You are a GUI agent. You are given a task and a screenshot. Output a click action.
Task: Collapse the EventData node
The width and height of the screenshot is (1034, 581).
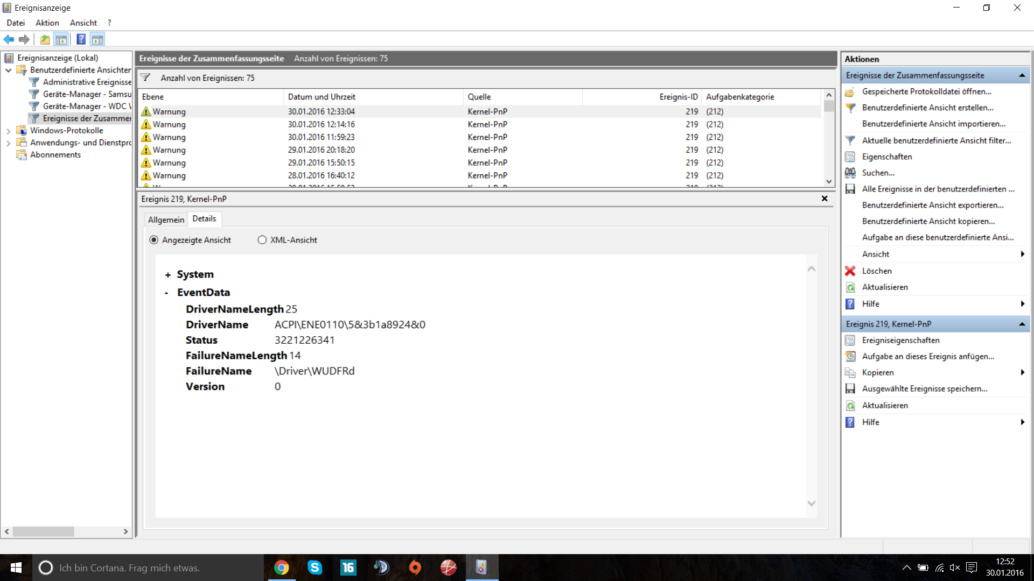[166, 293]
